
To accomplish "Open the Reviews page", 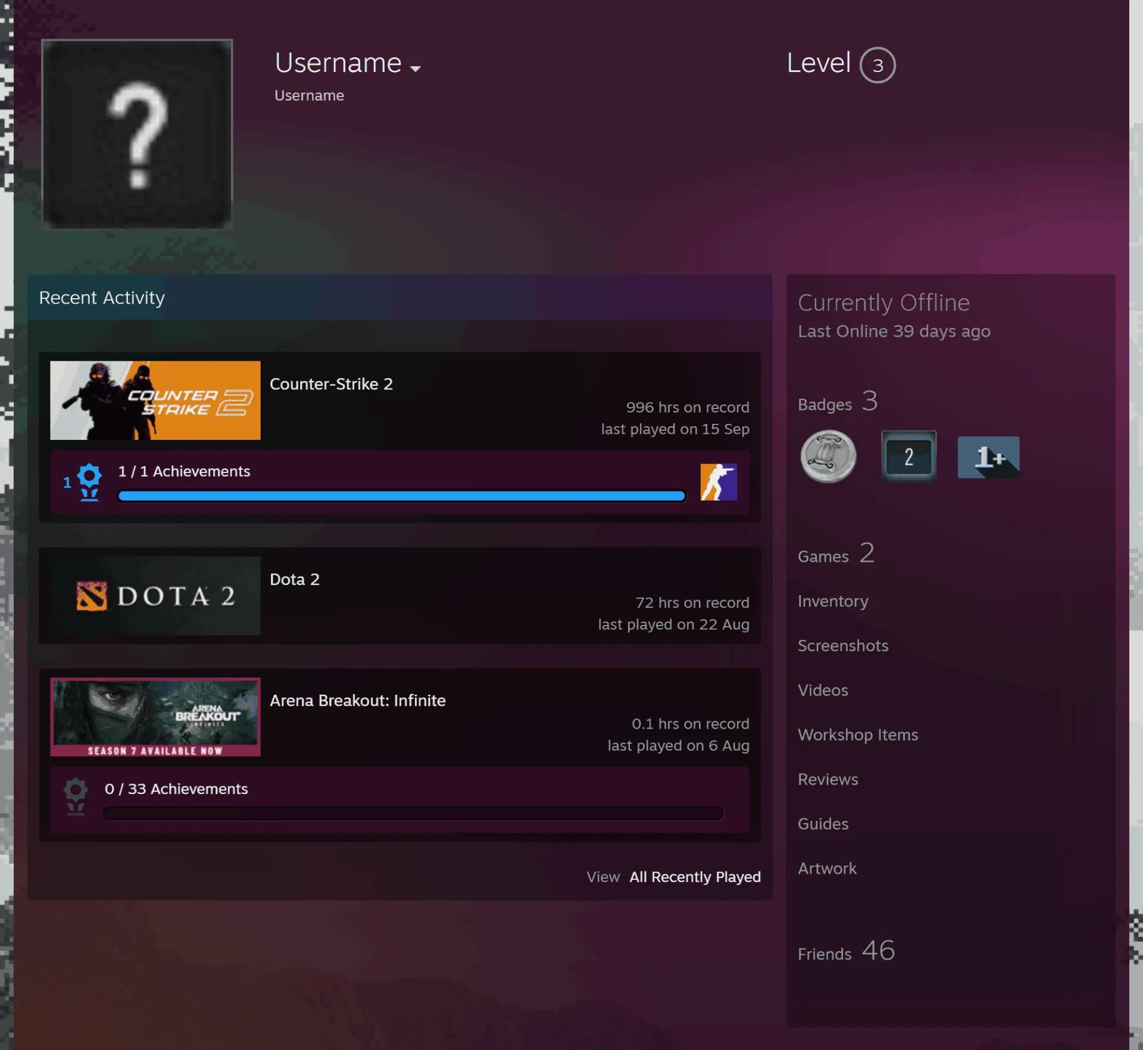I will [827, 780].
